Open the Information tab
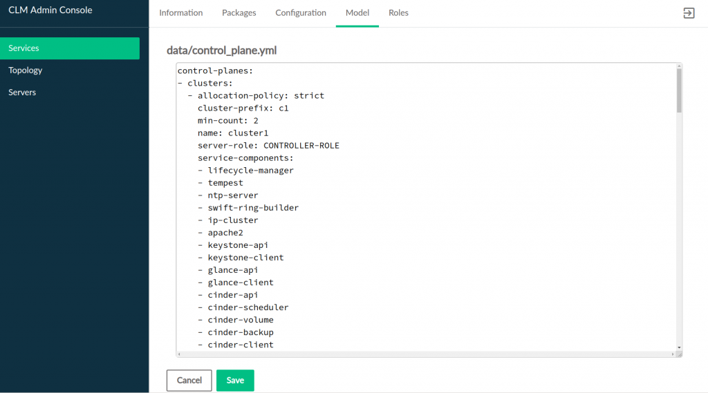 181,13
